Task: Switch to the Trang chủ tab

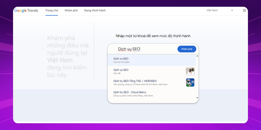Action: click(x=52, y=10)
